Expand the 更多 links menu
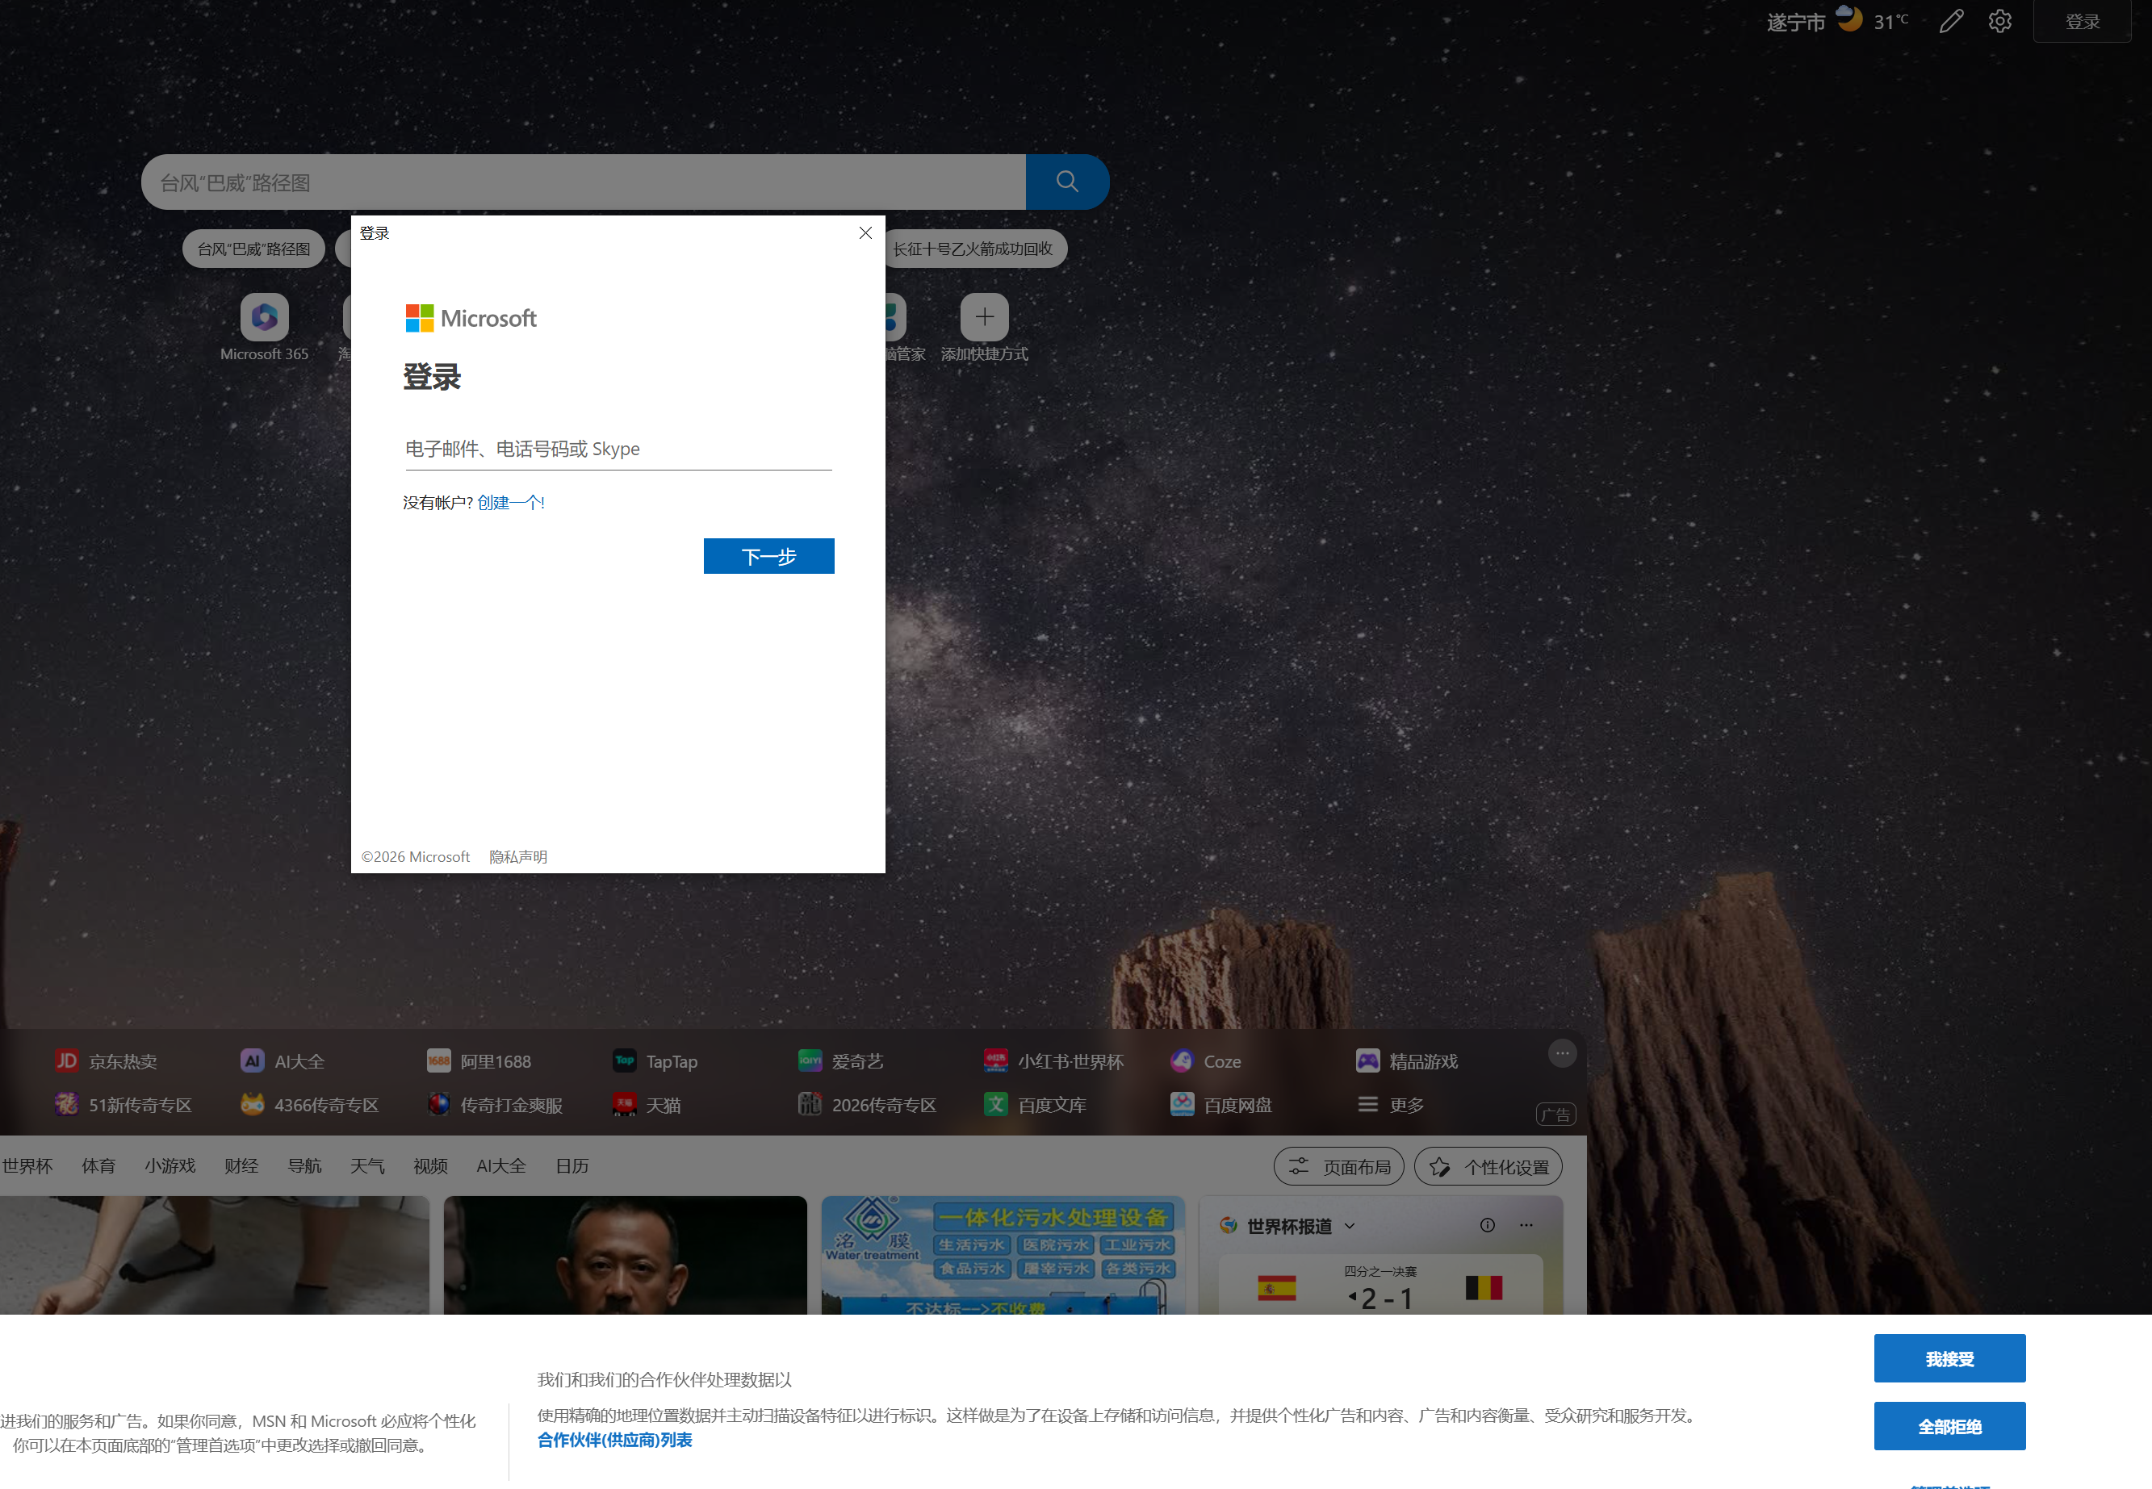Viewport: 2152px width, 1489px height. coord(1391,1105)
